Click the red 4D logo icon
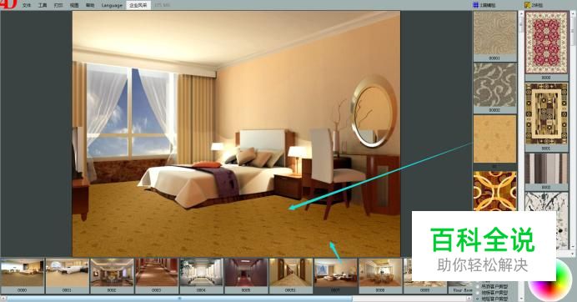This screenshot has height=302, width=577. point(8,4)
